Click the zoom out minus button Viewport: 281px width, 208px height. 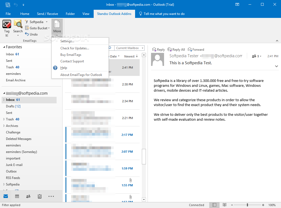coord(232,205)
